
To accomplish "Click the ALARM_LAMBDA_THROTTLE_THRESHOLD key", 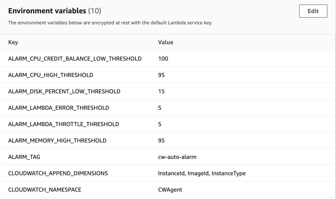I will (63, 124).
